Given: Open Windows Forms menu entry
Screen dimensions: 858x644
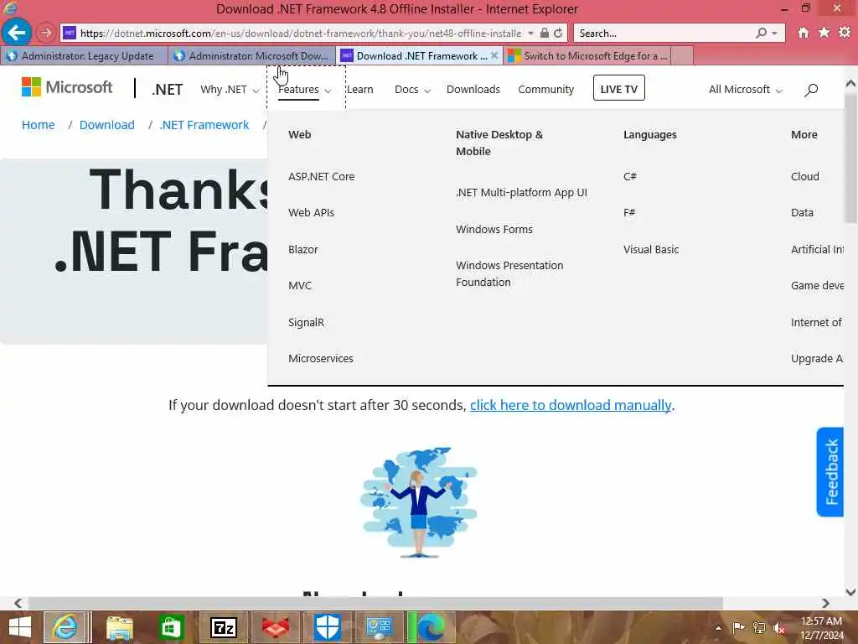Looking at the screenshot, I should pos(494,229).
